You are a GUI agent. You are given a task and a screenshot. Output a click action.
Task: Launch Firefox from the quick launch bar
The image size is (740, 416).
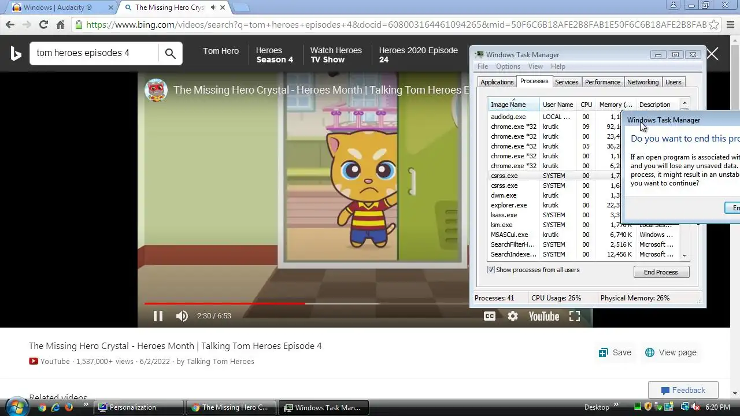tap(69, 407)
